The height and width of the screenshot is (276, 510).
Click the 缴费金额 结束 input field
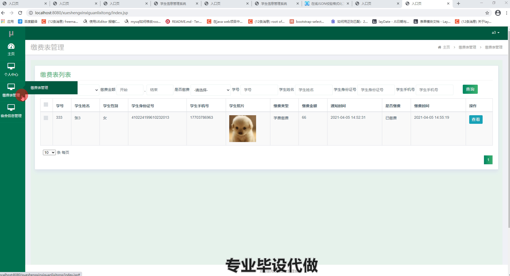click(x=160, y=90)
